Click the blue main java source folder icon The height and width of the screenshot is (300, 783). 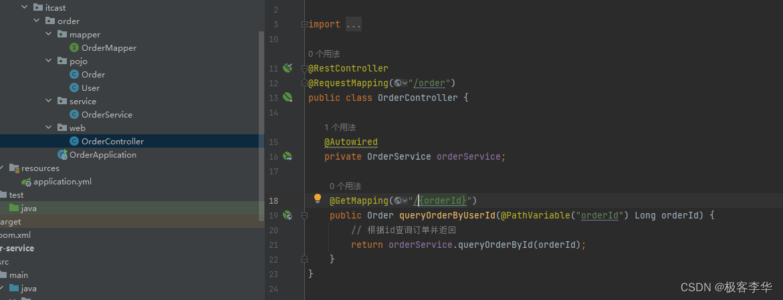tap(14, 288)
